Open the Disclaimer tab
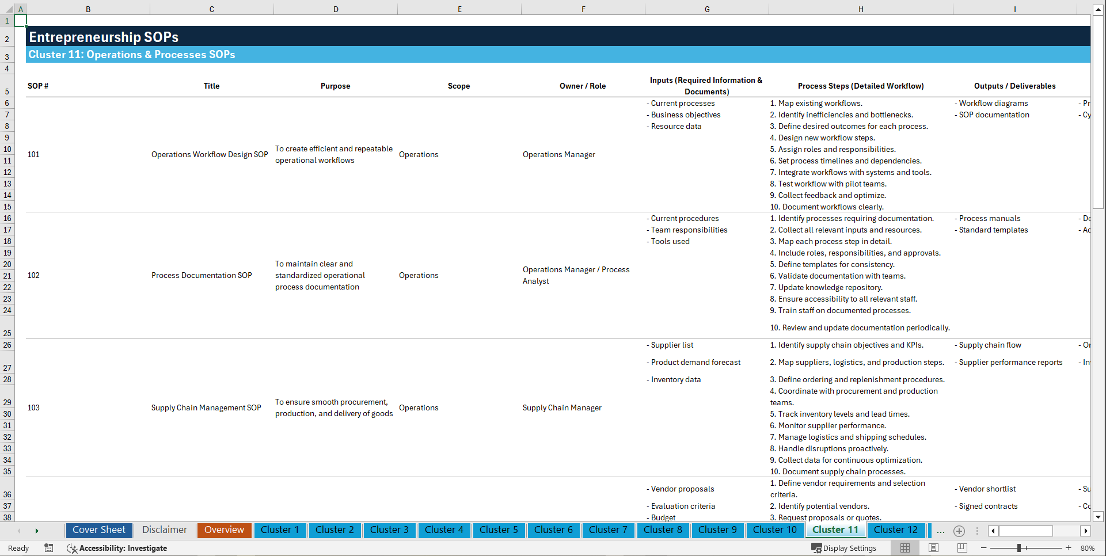The height and width of the screenshot is (556, 1106). (x=164, y=530)
